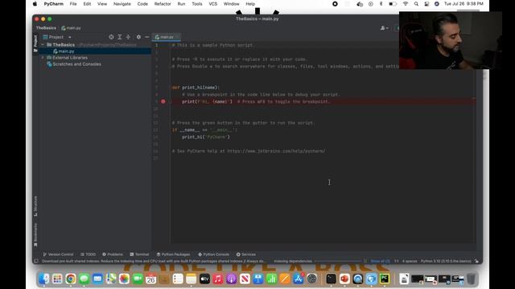Open Problems tool window
515x289 pixels.
[x=113, y=254]
